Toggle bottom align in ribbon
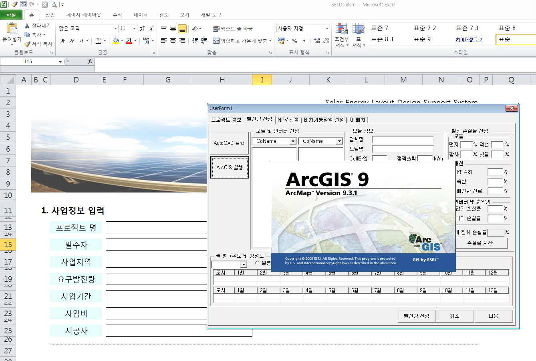 [x=182, y=29]
